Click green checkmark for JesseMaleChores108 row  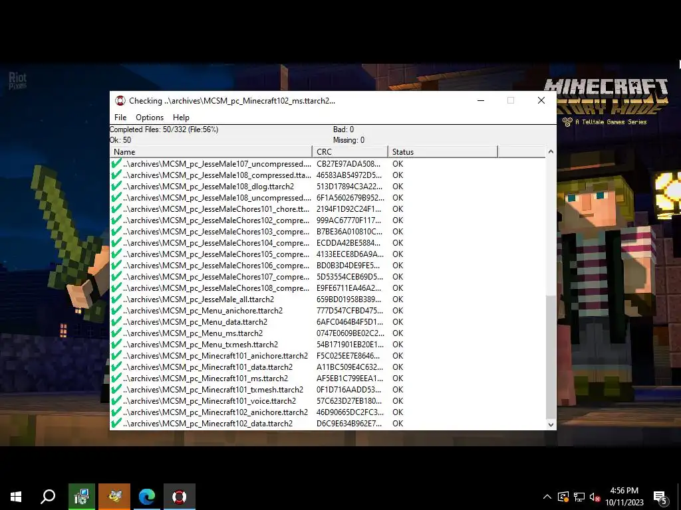tap(116, 288)
